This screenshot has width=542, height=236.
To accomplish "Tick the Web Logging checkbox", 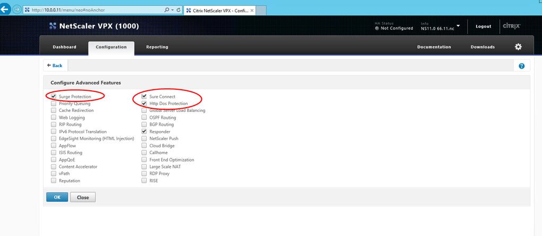I will tap(53, 118).
